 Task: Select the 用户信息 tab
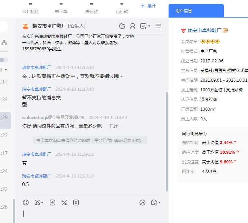click(x=184, y=11)
